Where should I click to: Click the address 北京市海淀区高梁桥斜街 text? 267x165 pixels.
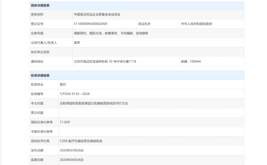pos(105,62)
